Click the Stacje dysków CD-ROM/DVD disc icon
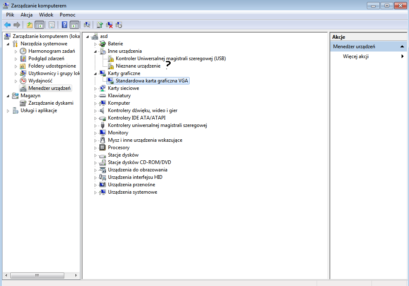Viewport: 409px width, 286px height. 103,162
